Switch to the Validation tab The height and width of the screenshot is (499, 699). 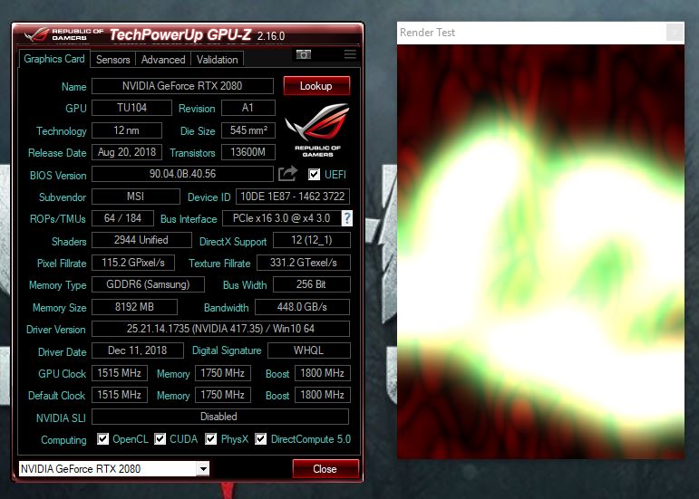point(217,60)
